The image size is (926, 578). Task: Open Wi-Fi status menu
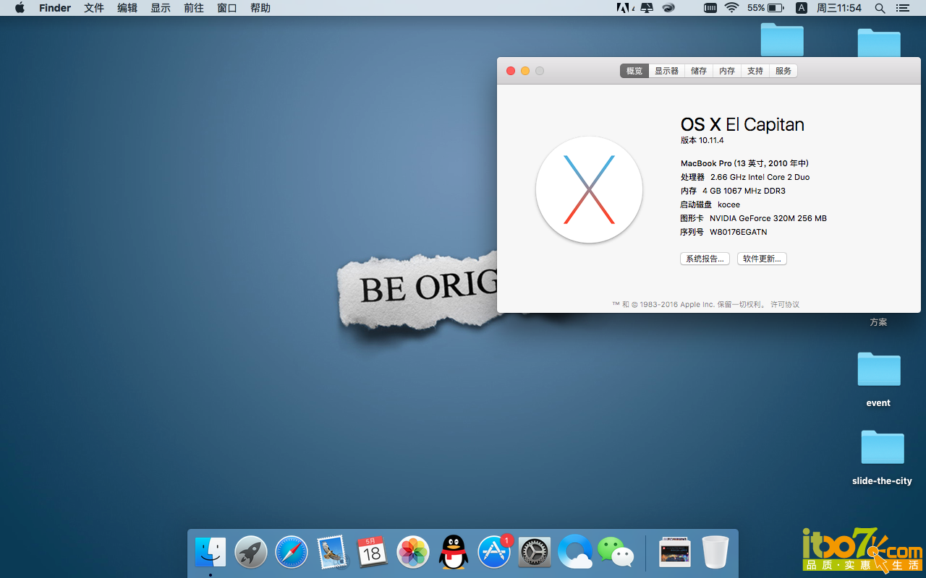click(x=731, y=8)
